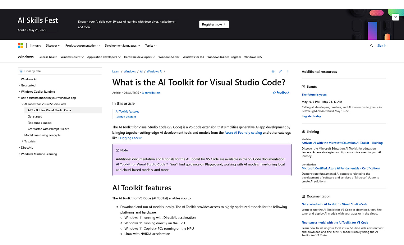Image resolution: width=404 pixels, height=245 pixels.
Task: Expand DirectML tree node
Action: click(19, 148)
